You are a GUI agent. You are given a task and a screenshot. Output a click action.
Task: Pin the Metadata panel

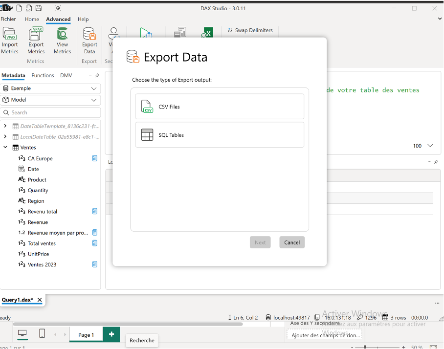[97, 75]
